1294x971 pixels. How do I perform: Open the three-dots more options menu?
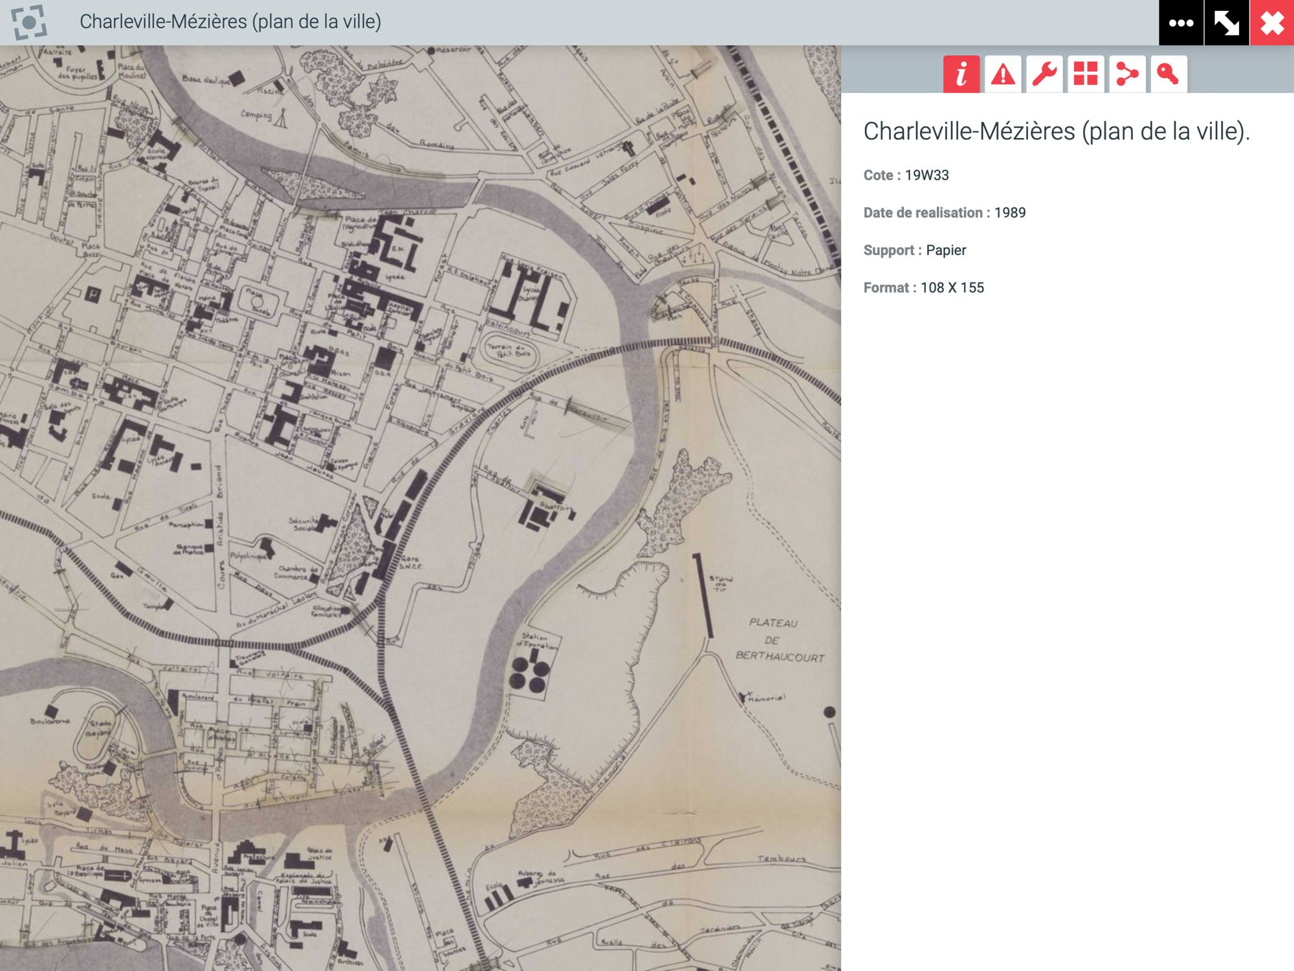tap(1181, 23)
